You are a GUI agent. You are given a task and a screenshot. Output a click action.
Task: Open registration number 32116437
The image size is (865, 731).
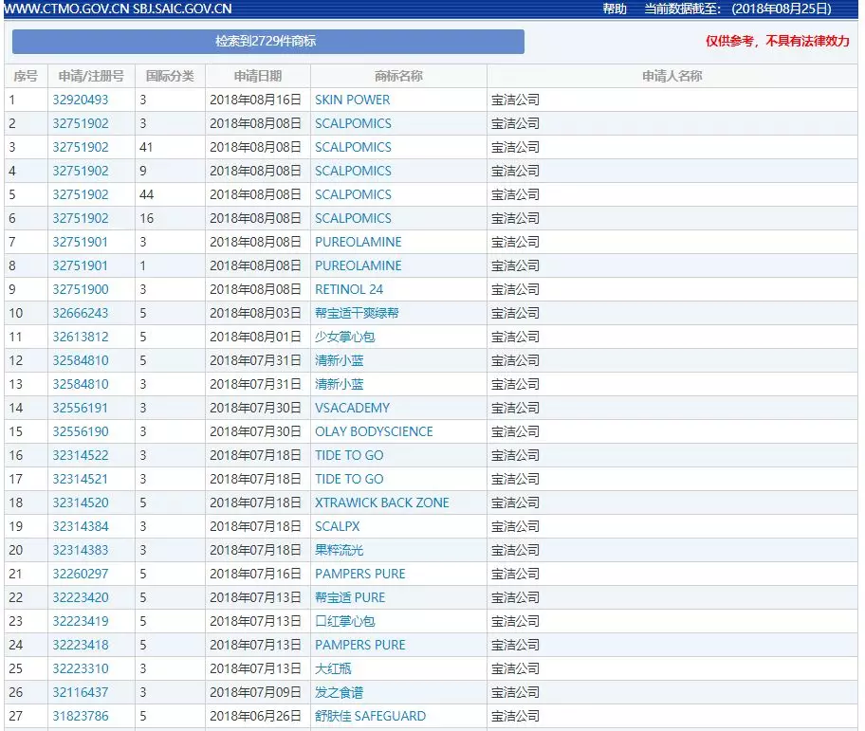click(81, 692)
